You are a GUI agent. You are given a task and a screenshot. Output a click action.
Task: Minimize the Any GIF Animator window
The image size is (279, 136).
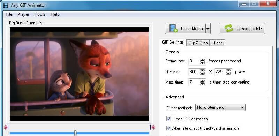click(x=244, y=3)
